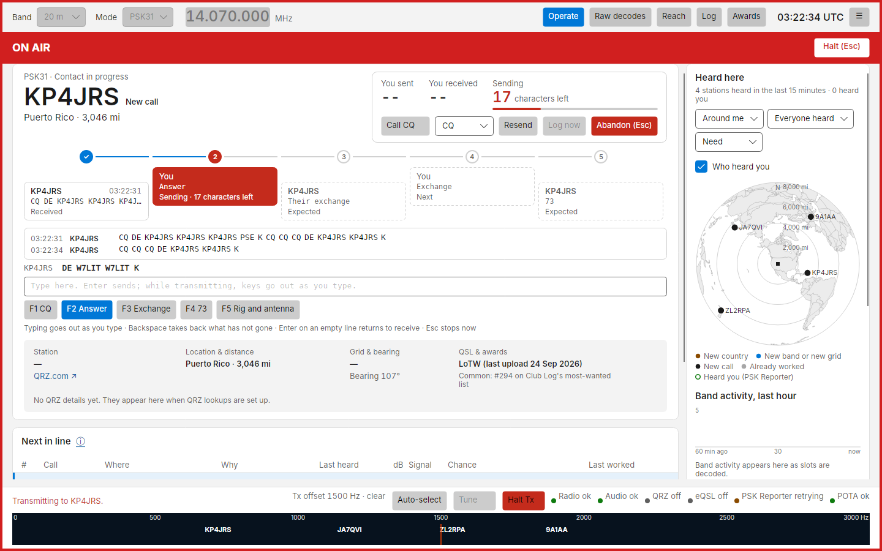
Task: Select step 4 circle in progress tracker
Action: [x=472, y=157]
